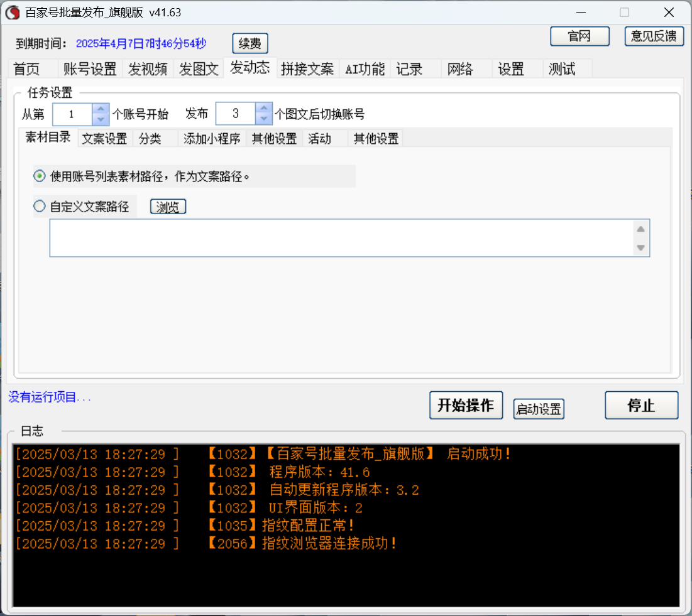Decrease the starting account number
This screenshot has height=616, width=692.
pyautogui.click(x=101, y=119)
